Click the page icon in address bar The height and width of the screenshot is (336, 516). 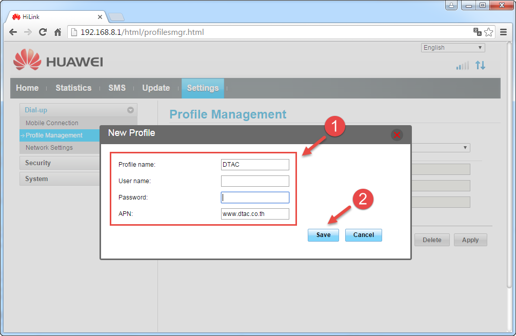[74, 32]
